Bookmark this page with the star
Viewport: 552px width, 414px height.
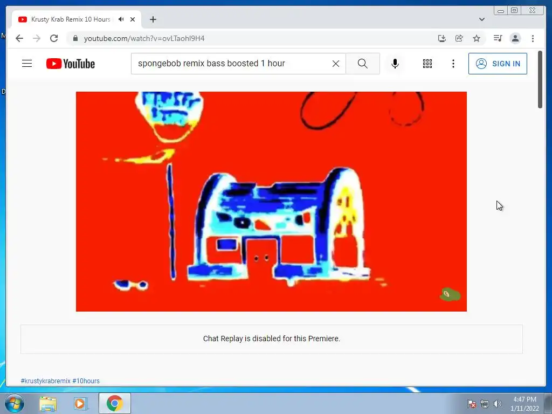477,38
